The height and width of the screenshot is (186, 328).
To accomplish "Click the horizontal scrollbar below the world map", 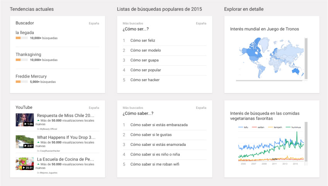I will coord(269,81).
